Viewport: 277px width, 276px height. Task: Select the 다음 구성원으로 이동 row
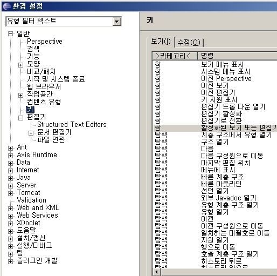(x=215, y=156)
